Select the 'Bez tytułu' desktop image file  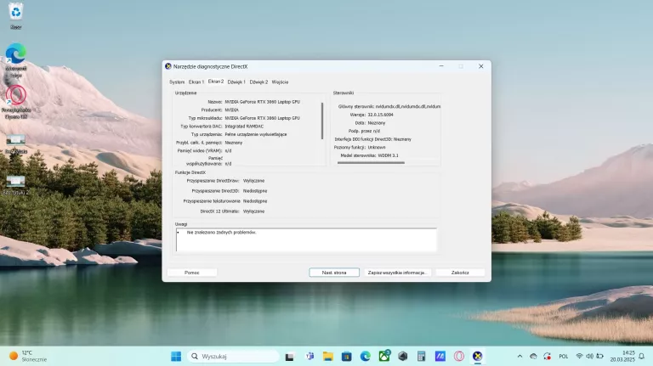pos(16,144)
